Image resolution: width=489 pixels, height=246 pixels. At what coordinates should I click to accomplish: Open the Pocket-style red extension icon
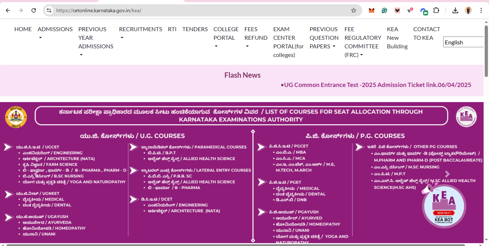point(397,10)
